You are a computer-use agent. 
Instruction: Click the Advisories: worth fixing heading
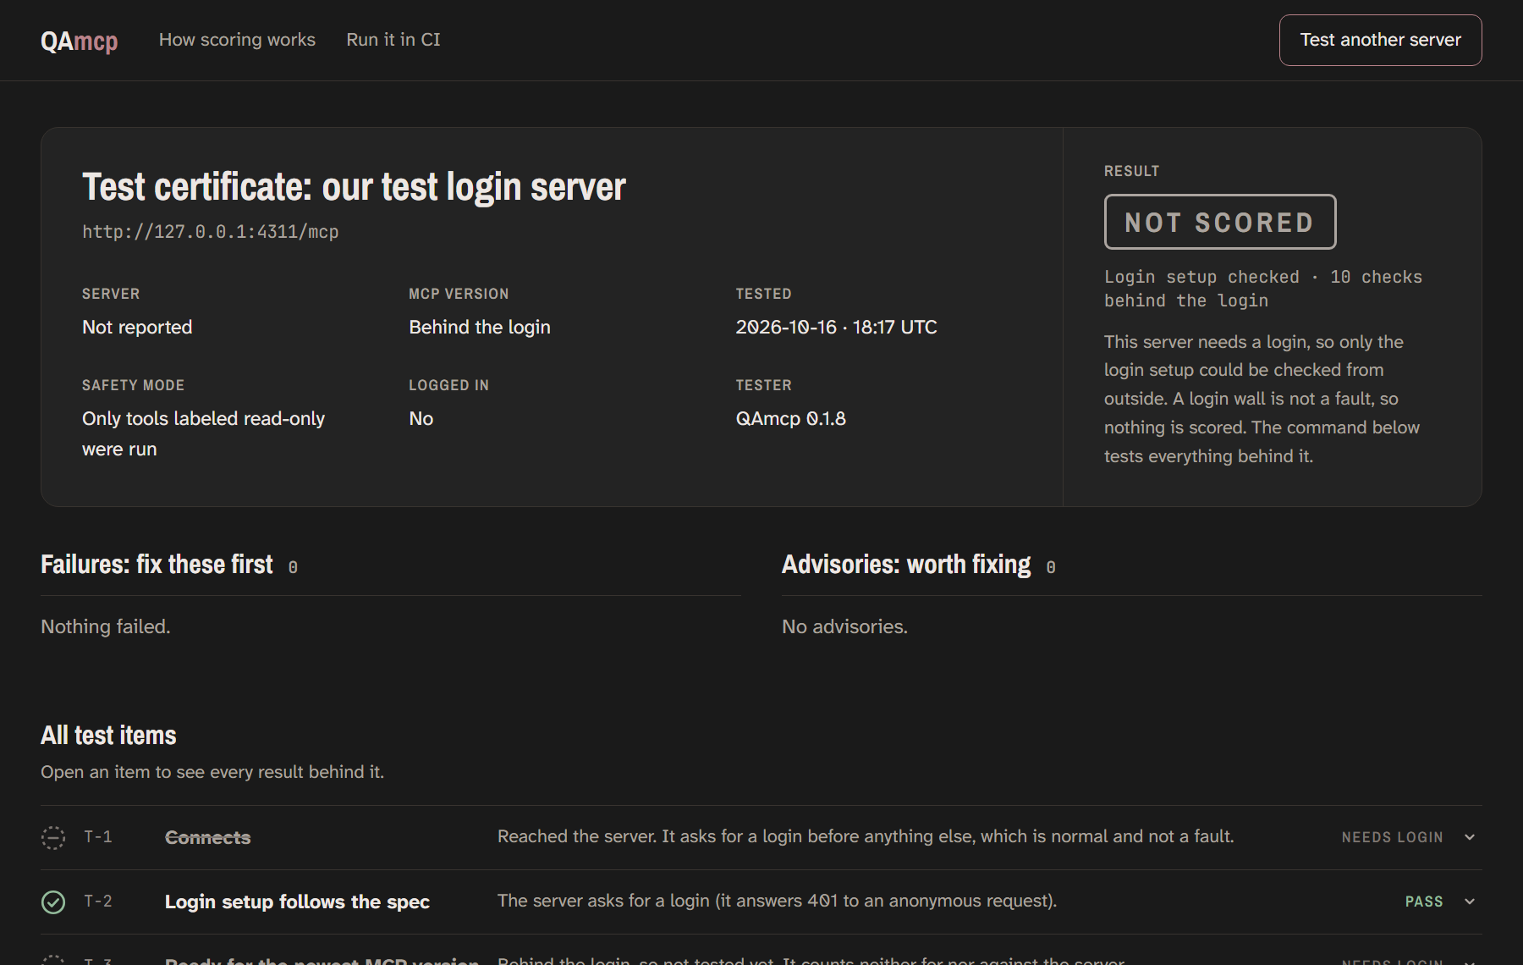(x=906, y=564)
